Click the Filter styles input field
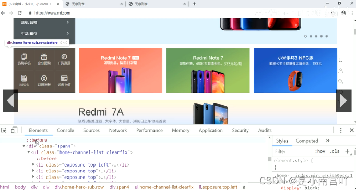This screenshot has height=191, width=357. click(293, 151)
